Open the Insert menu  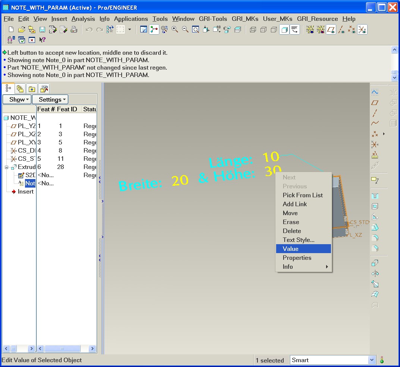[x=59, y=19]
